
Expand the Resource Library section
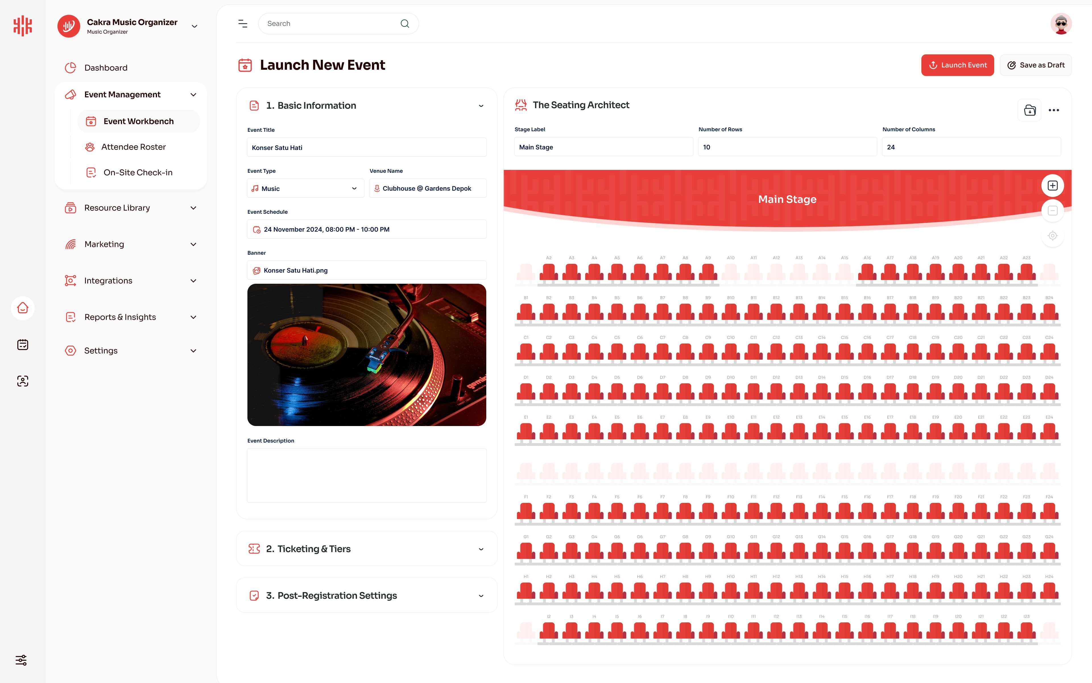click(x=131, y=208)
